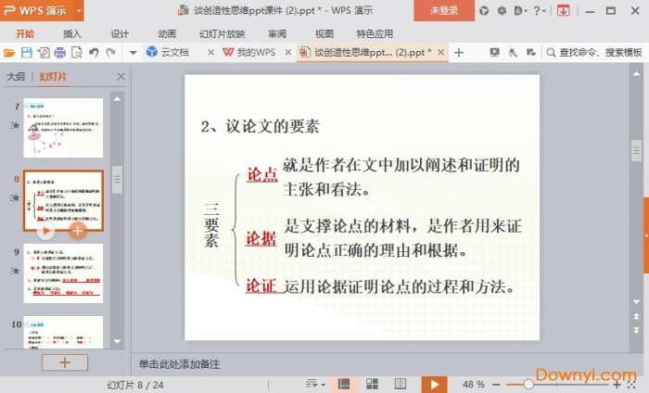Close the 谈创造性思维ppt document tab
This screenshot has width=649, height=393.
coord(440,52)
